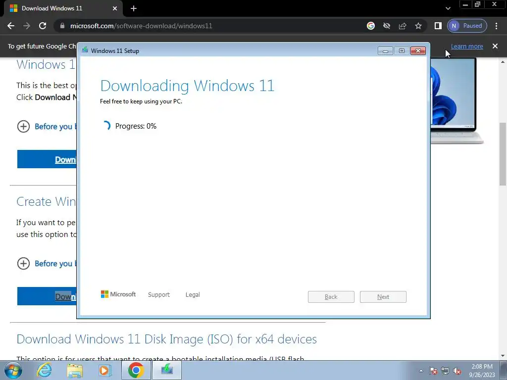Select the Download Windows 11 tab
The height and width of the screenshot is (380, 507).
click(x=63, y=9)
